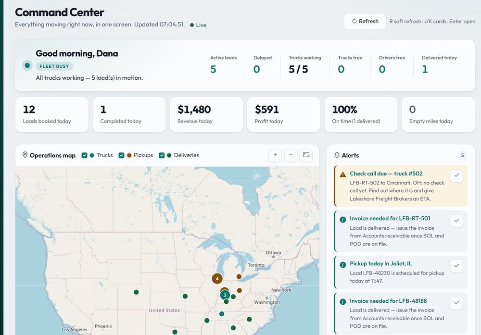Toggle the Pickups map layer checkbox
Screen dimensions: 481x335
pos(122,155)
